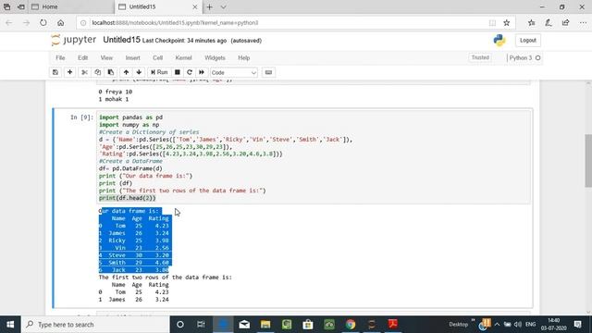Click the ENG language indicator
592x333 pixels.
tap(530, 325)
